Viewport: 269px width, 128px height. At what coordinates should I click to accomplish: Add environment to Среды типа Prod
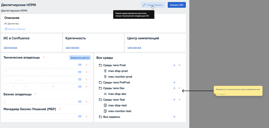click(x=174, y=65)
